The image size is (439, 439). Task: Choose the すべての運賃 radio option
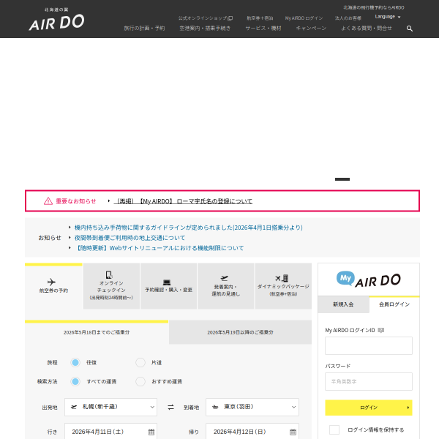pyautogui.click(x=75, y=382)
